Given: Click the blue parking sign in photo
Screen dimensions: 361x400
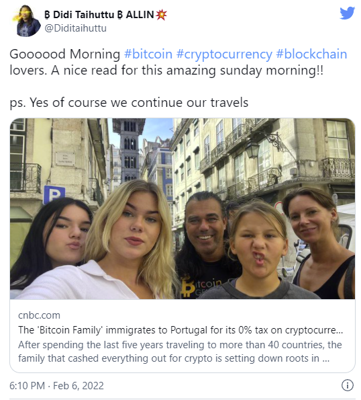Looking at the screenshot, I should click(x=54, y=194).
